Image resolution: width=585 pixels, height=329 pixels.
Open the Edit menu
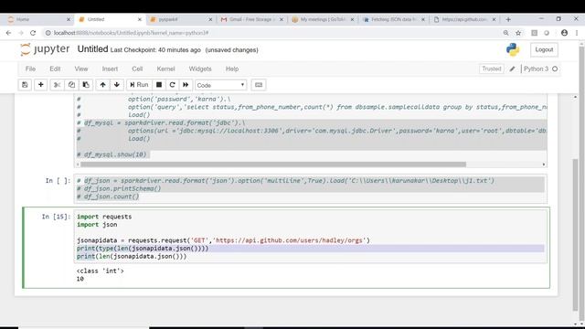pos(55,69)
